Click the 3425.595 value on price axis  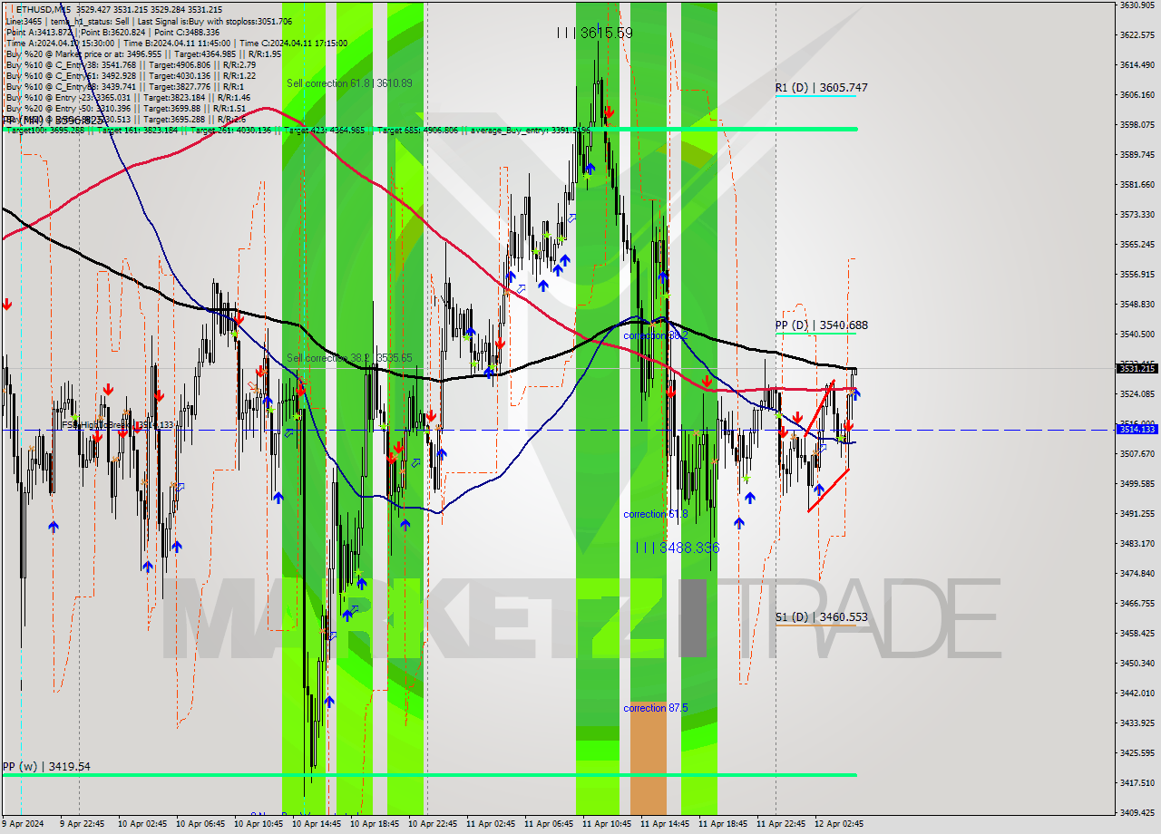1137,753
